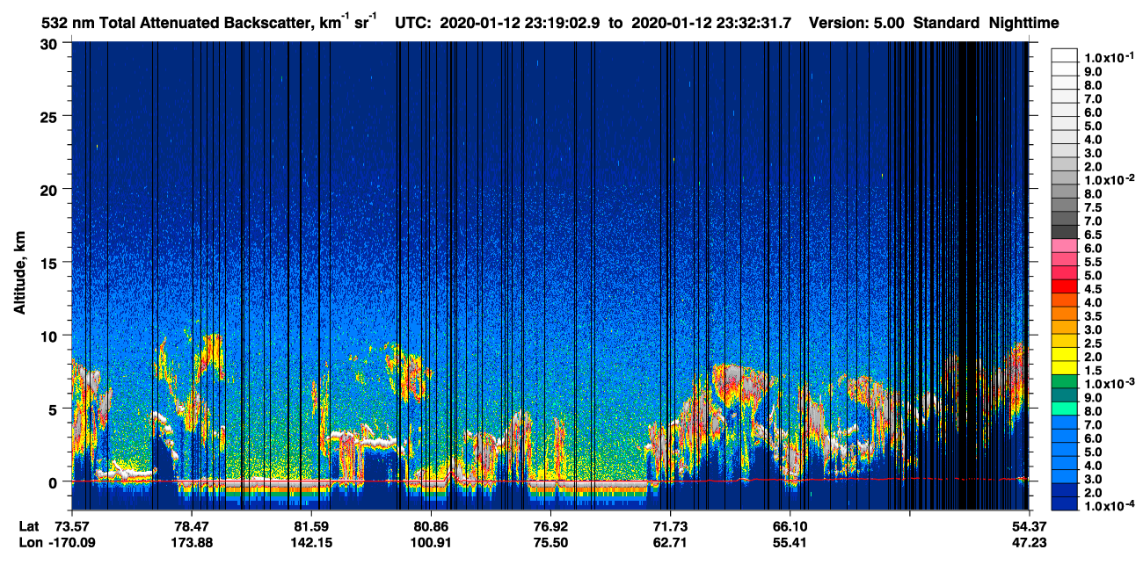Screen dimensions: 1143x586
Task: Click colorbar label 6.5
Action: (1093, 235)
